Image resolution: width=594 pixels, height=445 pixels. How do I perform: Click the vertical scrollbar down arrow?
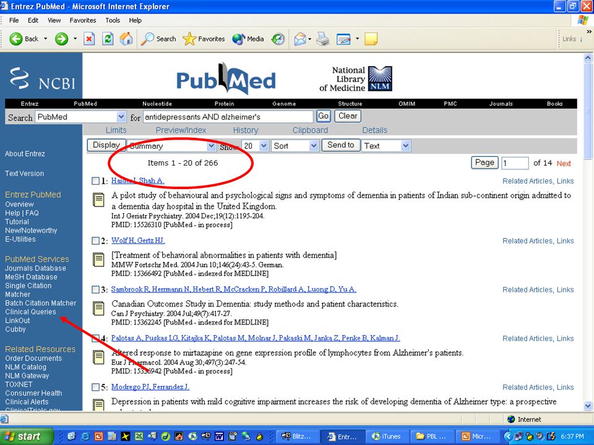[588, 405]
